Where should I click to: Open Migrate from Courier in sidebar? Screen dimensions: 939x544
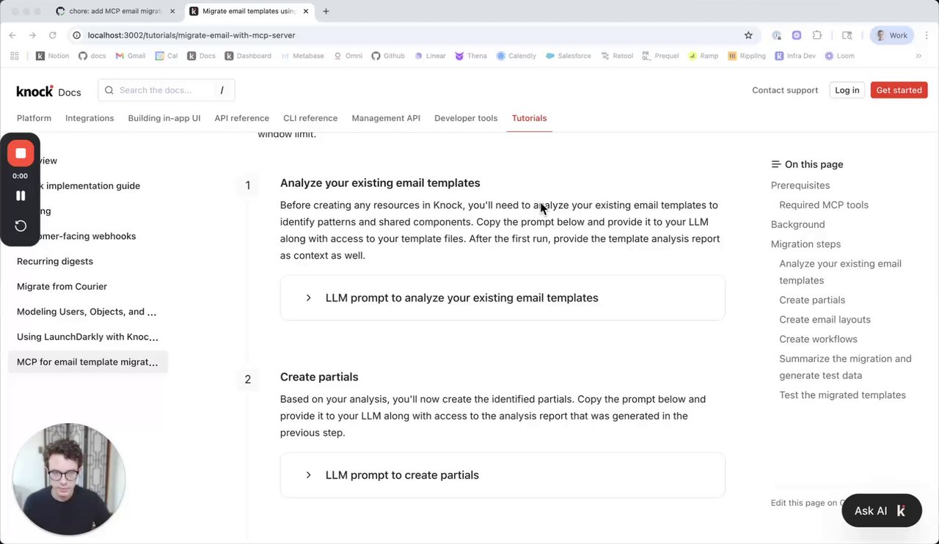click(62, 286)
